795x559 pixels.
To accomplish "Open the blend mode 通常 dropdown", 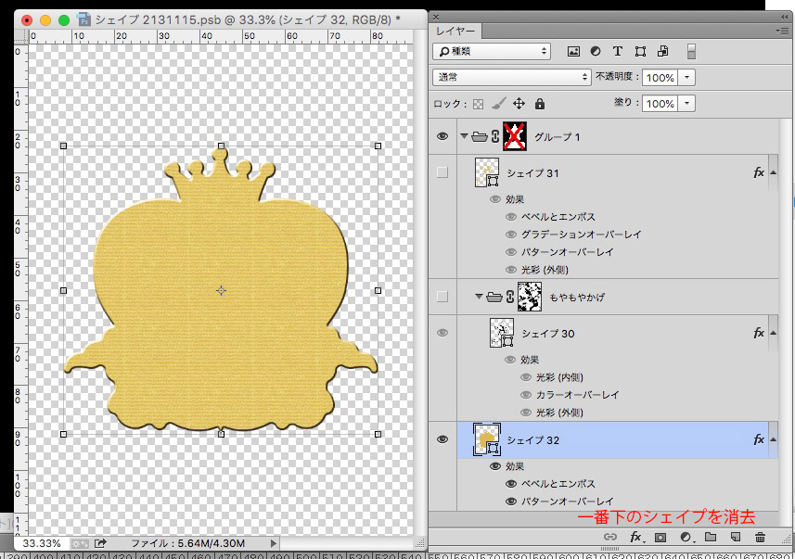I will [x=511, y=77].
